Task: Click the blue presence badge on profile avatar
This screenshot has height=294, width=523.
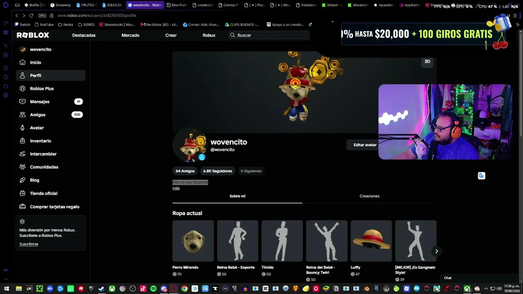Action: click(x=202, y=157)
